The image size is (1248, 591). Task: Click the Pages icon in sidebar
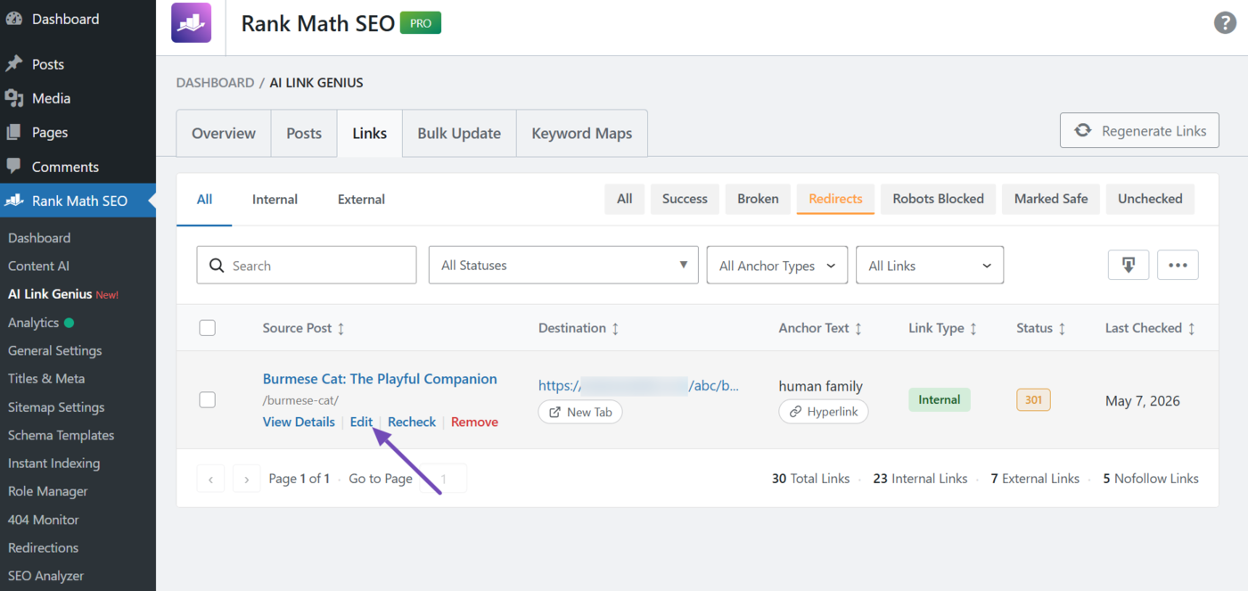click(x=13, y=132)
